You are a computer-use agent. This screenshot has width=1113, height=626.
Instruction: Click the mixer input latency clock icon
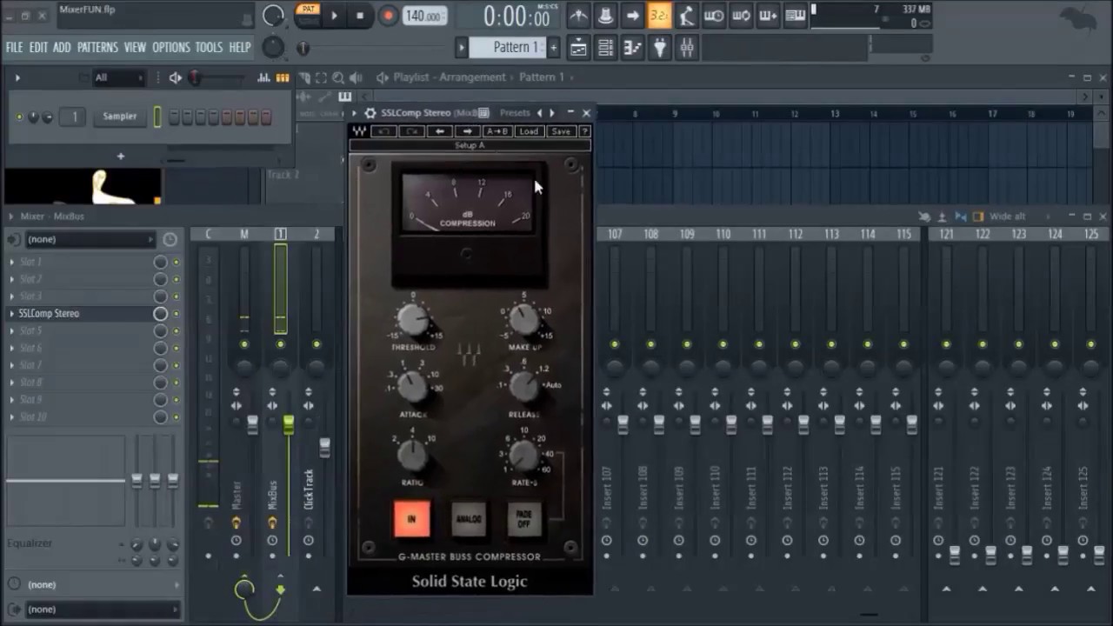click(170, 239)
